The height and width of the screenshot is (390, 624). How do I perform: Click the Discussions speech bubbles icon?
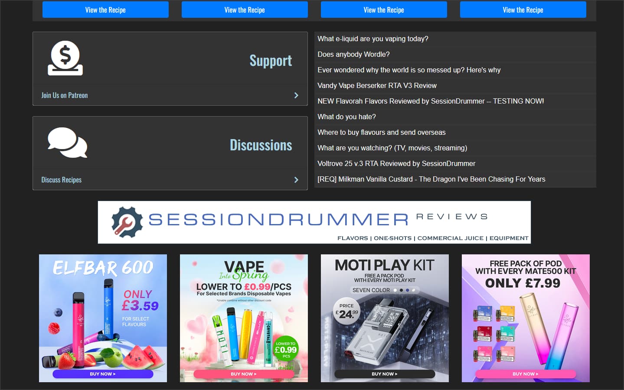[x=67, y=143]
